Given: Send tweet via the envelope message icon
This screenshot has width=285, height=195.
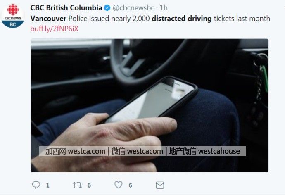Looking at the screenshot, I should click(x=160, y=185).
